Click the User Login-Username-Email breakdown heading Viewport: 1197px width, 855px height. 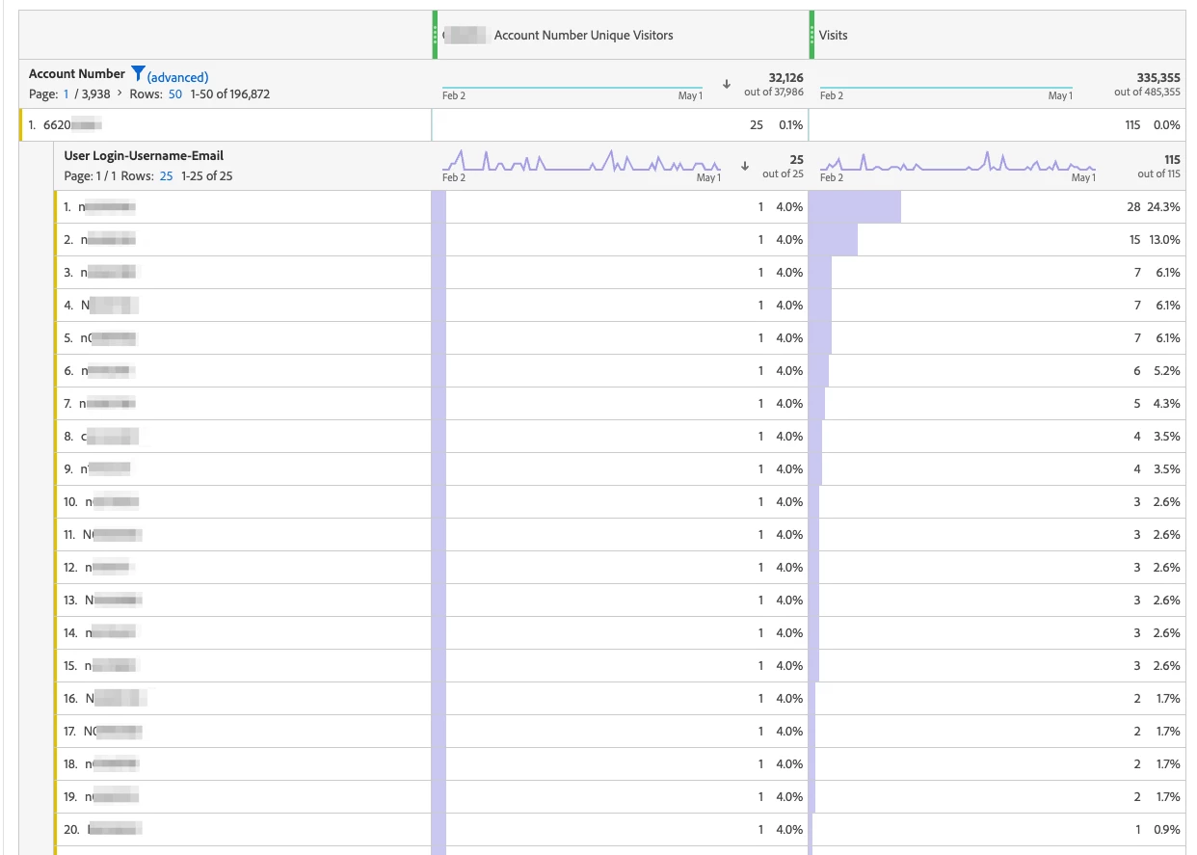145,156
